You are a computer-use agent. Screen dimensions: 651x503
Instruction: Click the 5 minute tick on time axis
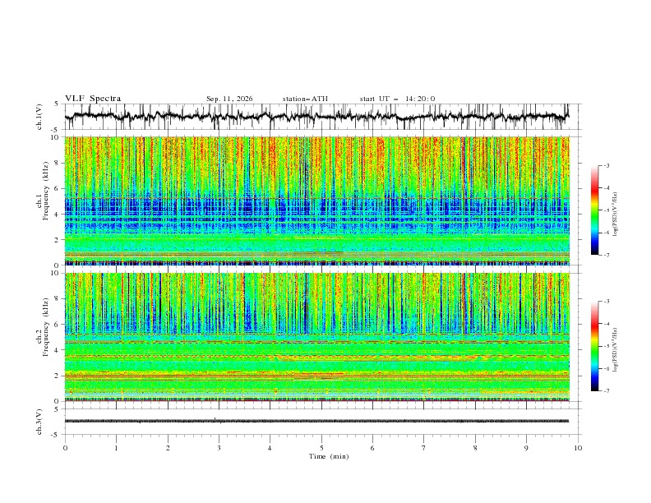click(x=321, y=448)
